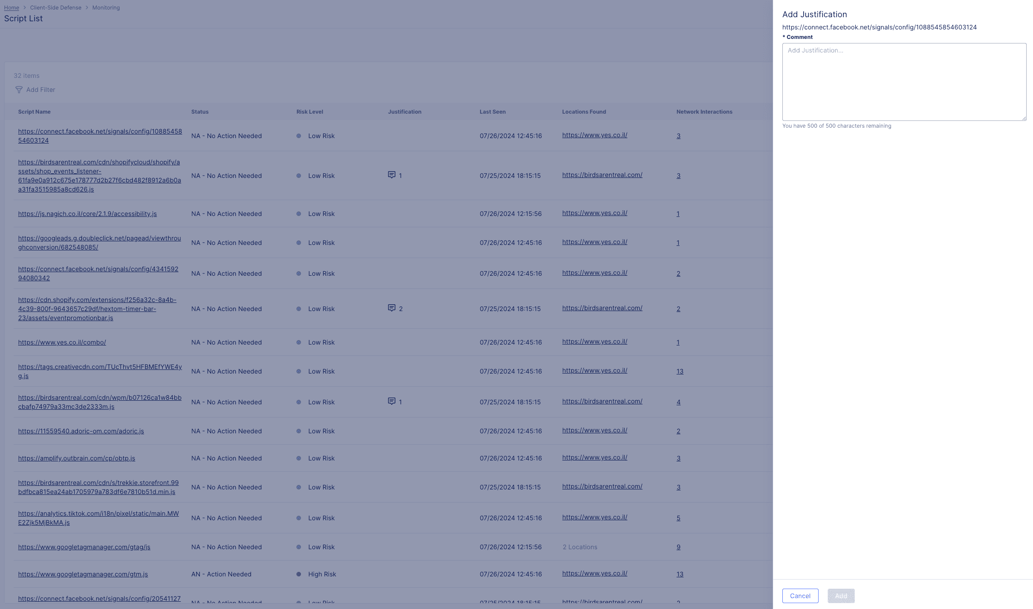Screen dimensions: 1033x609
Task: Type in the Add Justification comment box
Action: pyautogui.click(x=904, y=82)
